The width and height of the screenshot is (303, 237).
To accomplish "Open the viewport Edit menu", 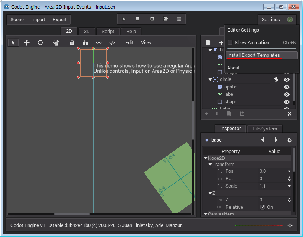I will 129,42.
